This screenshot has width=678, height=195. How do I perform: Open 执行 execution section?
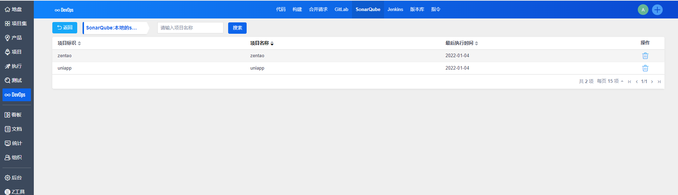(14, 66)
